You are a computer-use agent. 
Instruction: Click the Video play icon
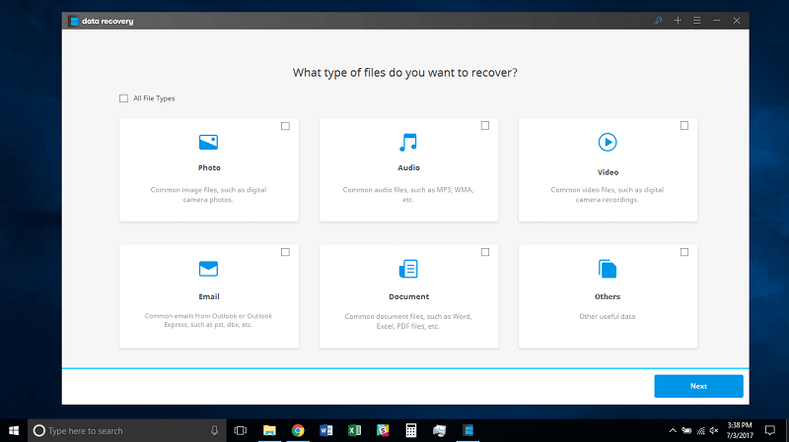point(608,143)
